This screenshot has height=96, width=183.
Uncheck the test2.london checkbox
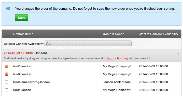7,74
